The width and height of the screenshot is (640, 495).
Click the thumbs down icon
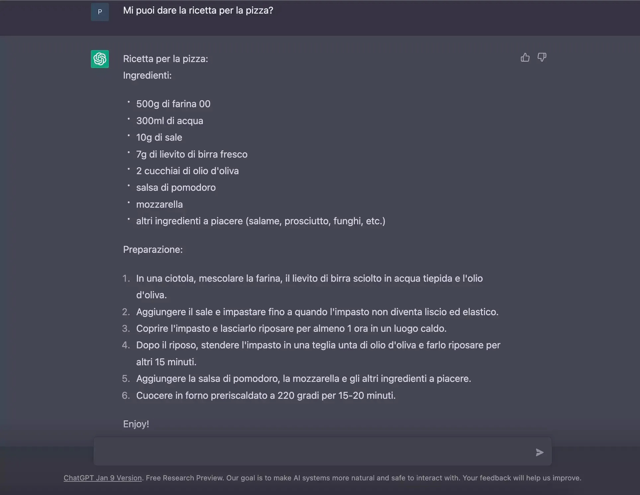542,57
